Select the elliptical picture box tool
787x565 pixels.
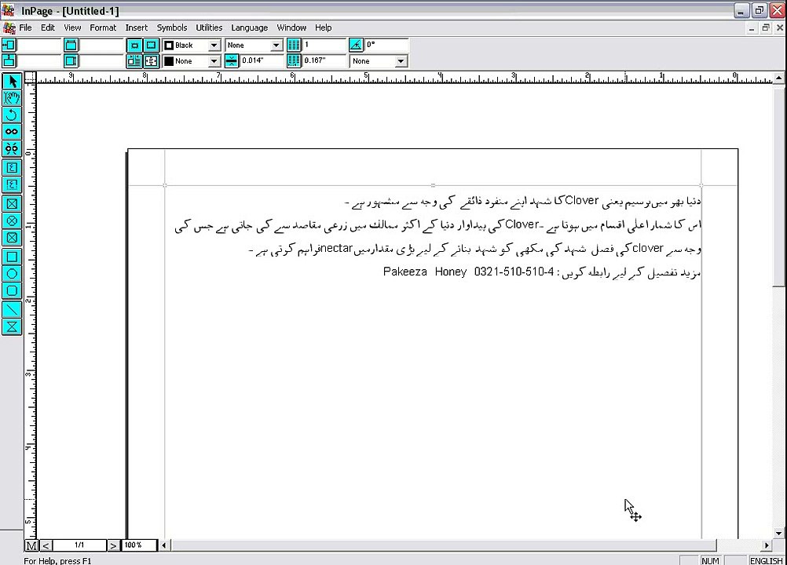coord(12,221)
